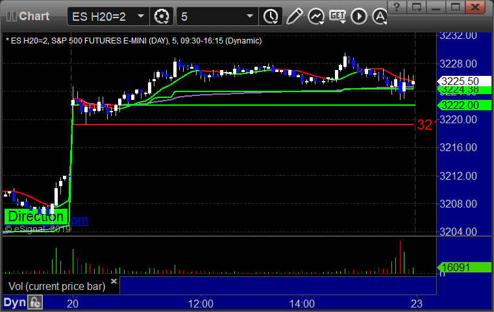Click the Chart window grip icon

11,16
